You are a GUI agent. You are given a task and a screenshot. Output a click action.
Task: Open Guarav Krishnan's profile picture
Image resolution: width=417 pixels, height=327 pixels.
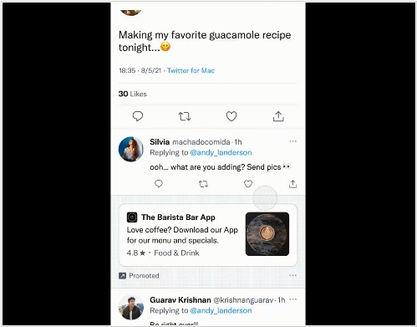pyautogui.click(x=131, y=307)
